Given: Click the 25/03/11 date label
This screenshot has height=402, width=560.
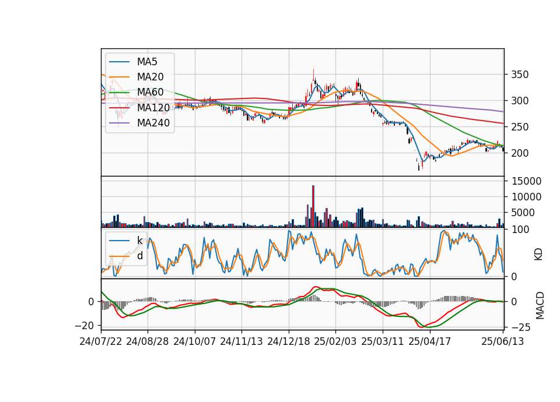Looking at the screenshot, I should coord(383,341).
